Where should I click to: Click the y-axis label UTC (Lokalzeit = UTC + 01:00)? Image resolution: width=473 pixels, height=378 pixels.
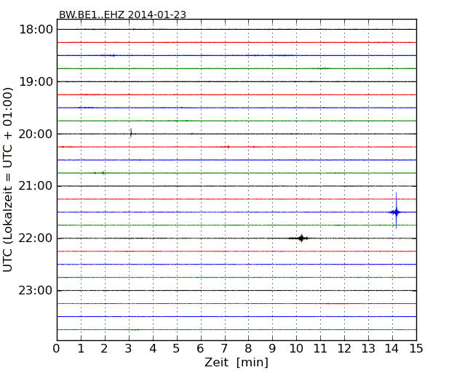[x=8, y=180]
